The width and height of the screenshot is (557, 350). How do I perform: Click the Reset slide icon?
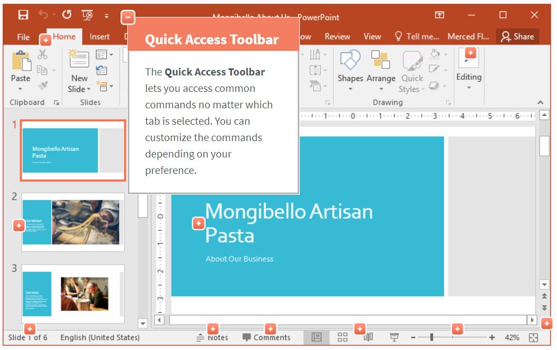[101, 70]
